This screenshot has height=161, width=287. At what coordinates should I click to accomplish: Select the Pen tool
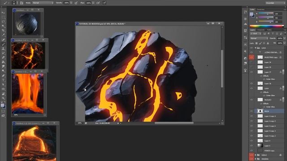[3, 76]
